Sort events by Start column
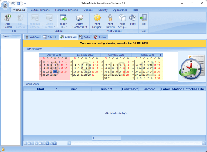 click(x=43, y=89)
